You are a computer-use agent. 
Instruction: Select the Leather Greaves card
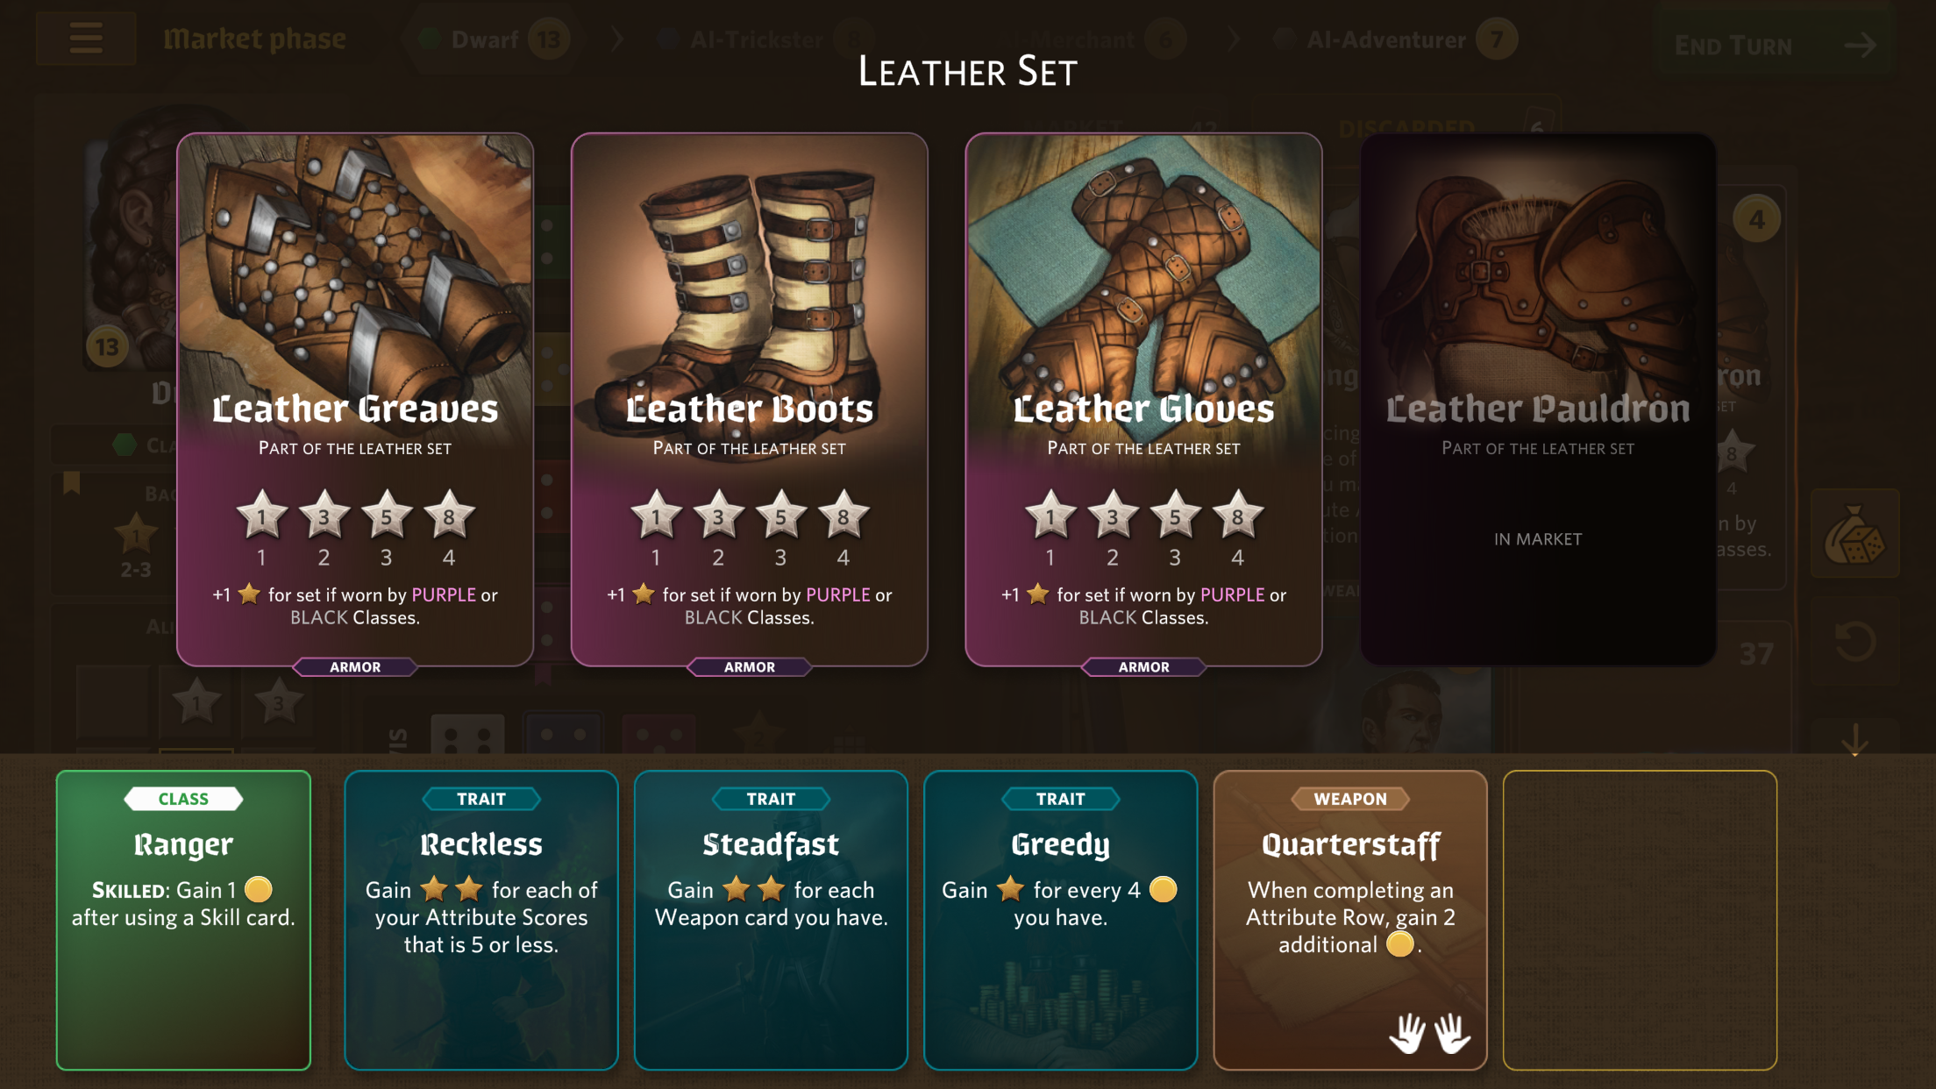point(355,399)
